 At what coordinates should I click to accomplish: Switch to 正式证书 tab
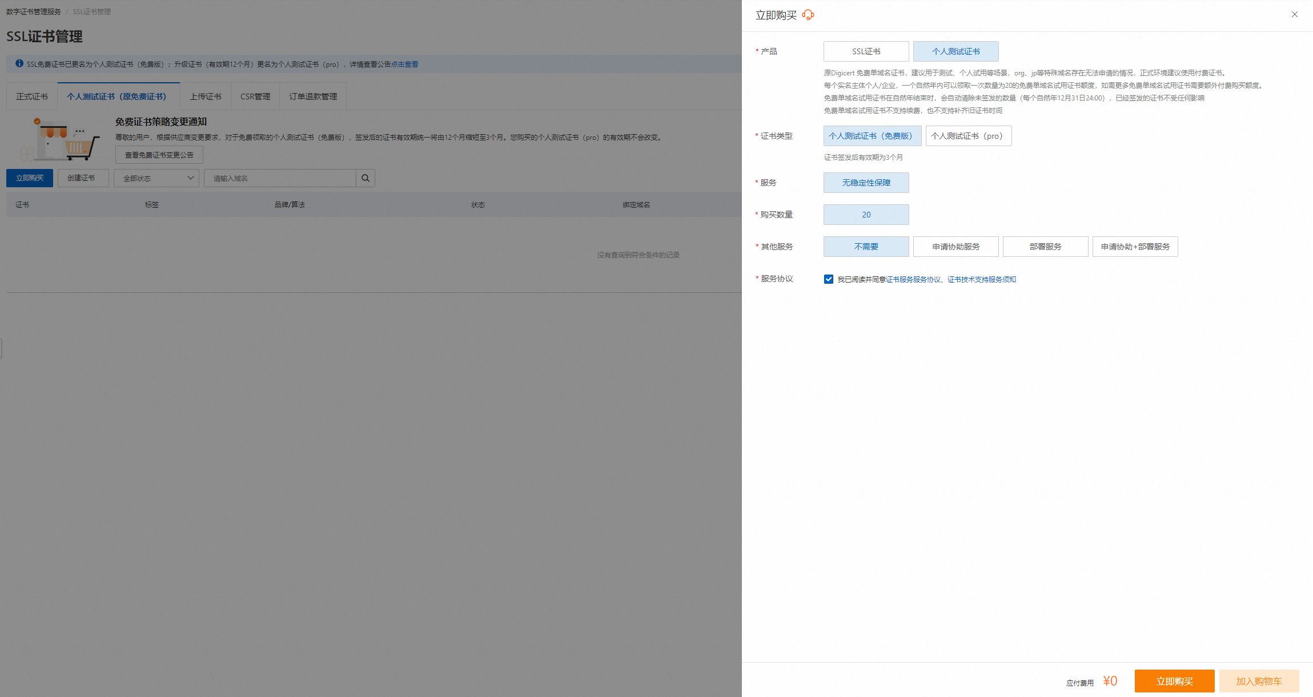pyautogui.click(x=32, y=96)
